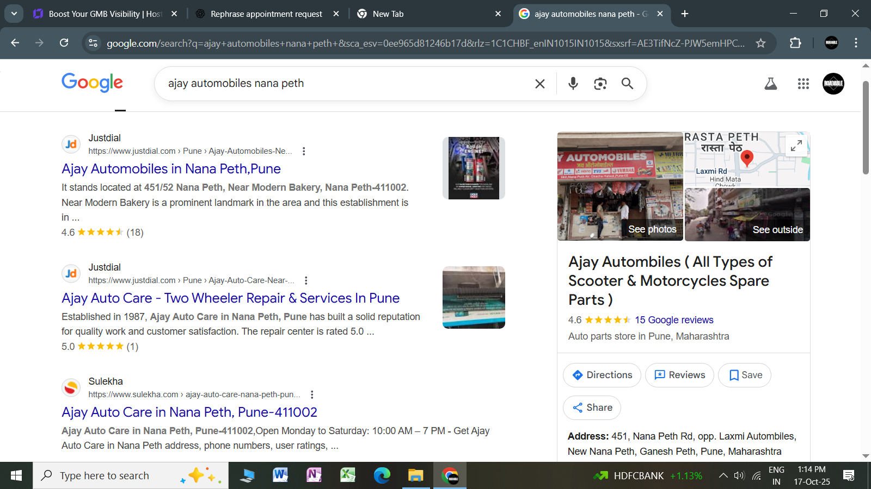Open Chrome three-dot menu
Screen dimensions: 871x489
point(856,43)
